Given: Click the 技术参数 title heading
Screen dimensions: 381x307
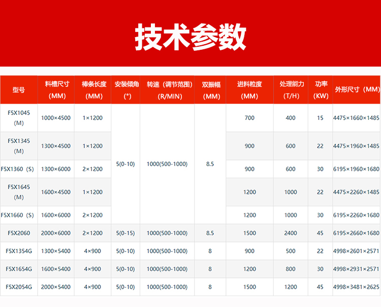Looking at the screenshot, I should tap(190, 36).
